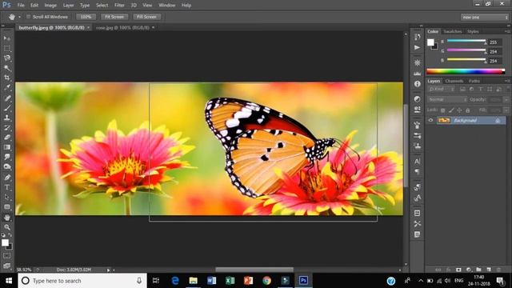Open the Info panel icon
The image size is (512, 288).
tap(418, 84)
